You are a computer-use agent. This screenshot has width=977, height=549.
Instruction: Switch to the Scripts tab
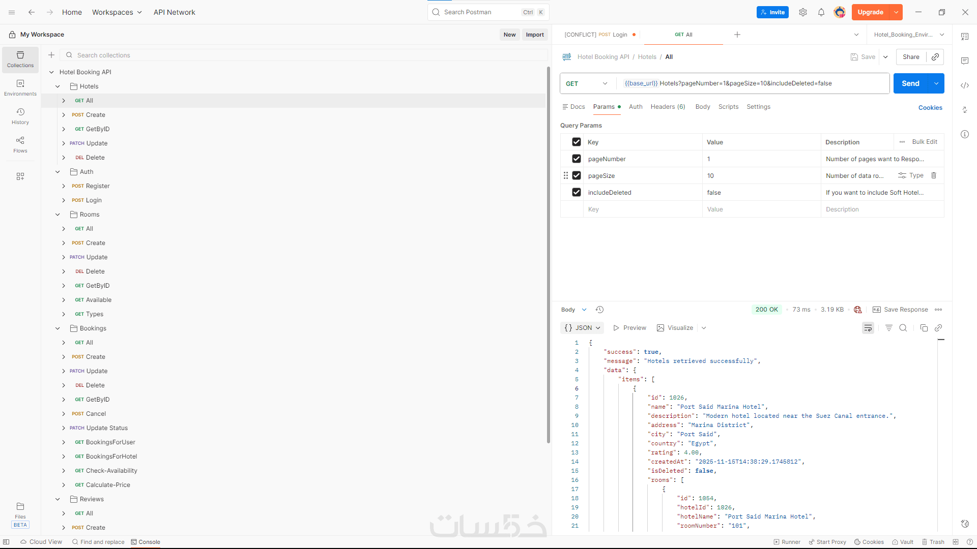point(728,107)
